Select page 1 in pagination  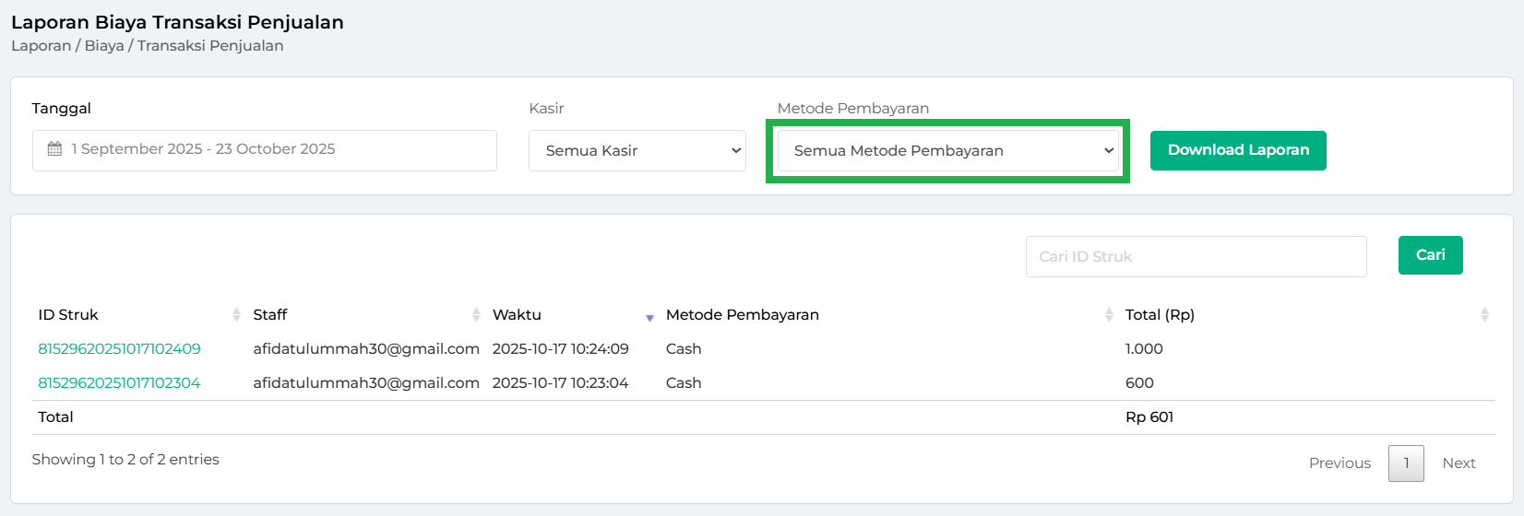[x=1406, y=463]
